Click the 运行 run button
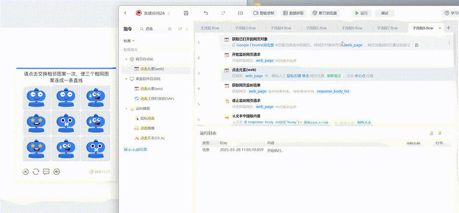The height and width of the screenshot is (213, 459). (x=361, y=13)
